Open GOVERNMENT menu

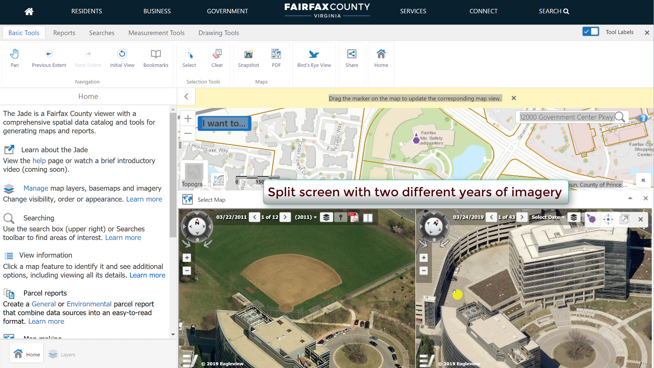[228, 11]
